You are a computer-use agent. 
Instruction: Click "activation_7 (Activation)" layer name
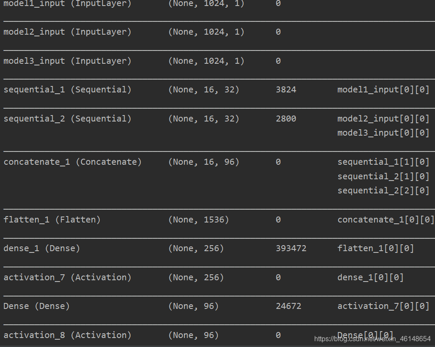point(67,277)
